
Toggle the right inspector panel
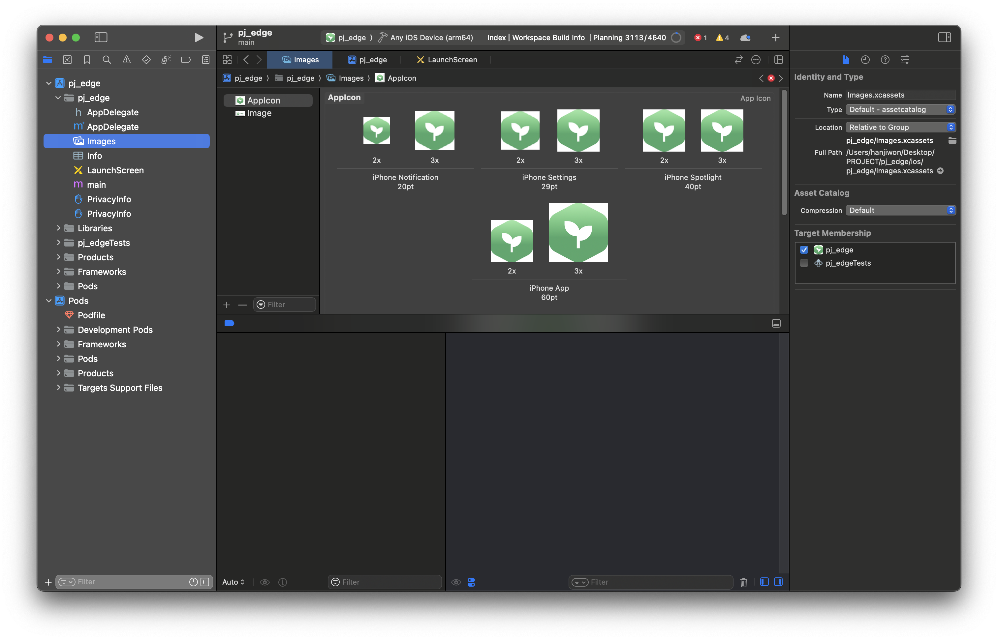pos(944,37)
